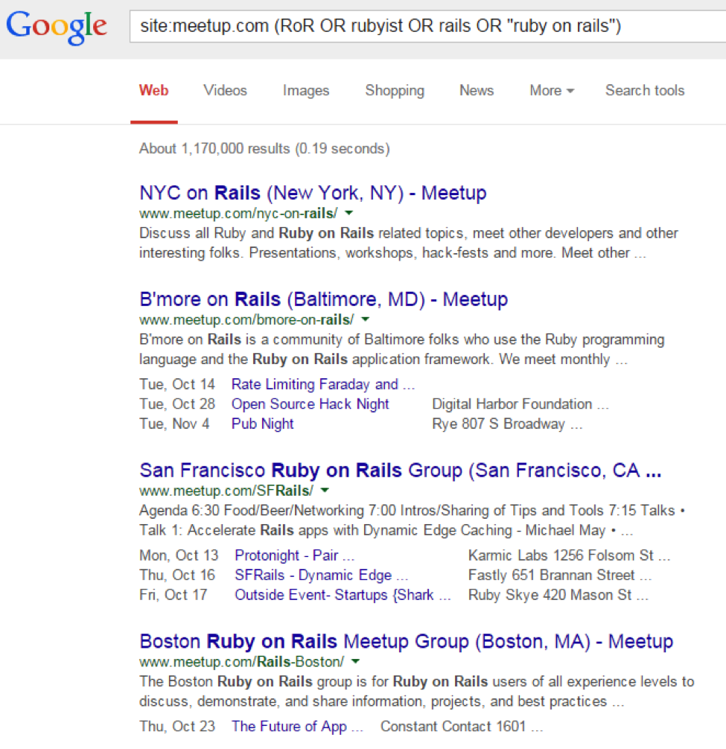Open the NYC on Rails result link

pyautogui.click(x=312, y=192)
